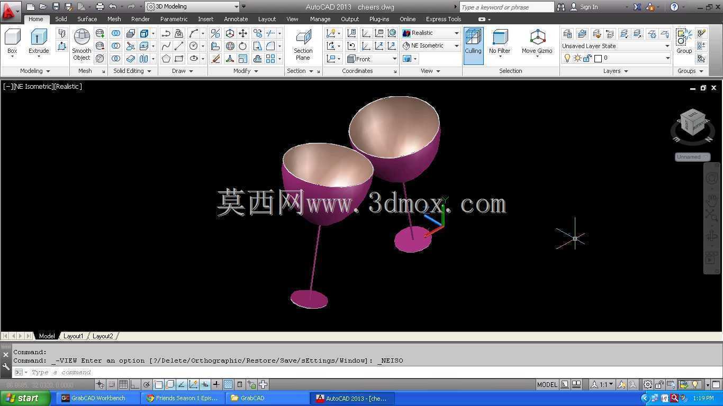This screenshot has width=723, height=406.
Task: Click the Save icon in quick access toolbar
Action: pyautogui.click(x=56, y=7)
